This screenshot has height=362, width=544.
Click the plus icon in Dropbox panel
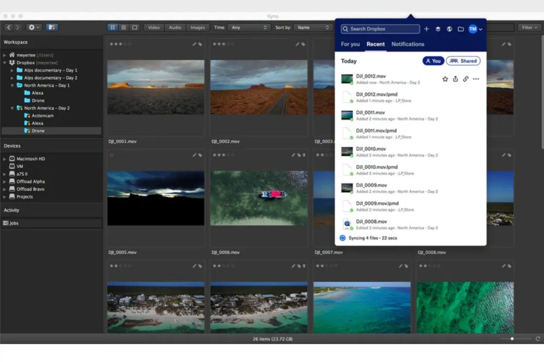point(427,29)
